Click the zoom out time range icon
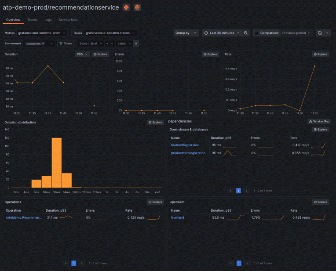The image size is (336, 271). (245, 33)
